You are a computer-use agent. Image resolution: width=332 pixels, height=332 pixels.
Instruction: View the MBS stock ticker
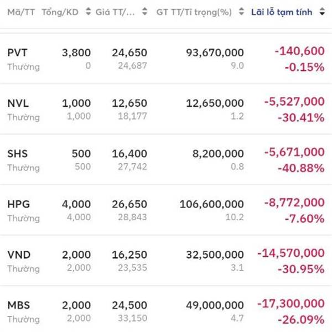pos(18,305)
